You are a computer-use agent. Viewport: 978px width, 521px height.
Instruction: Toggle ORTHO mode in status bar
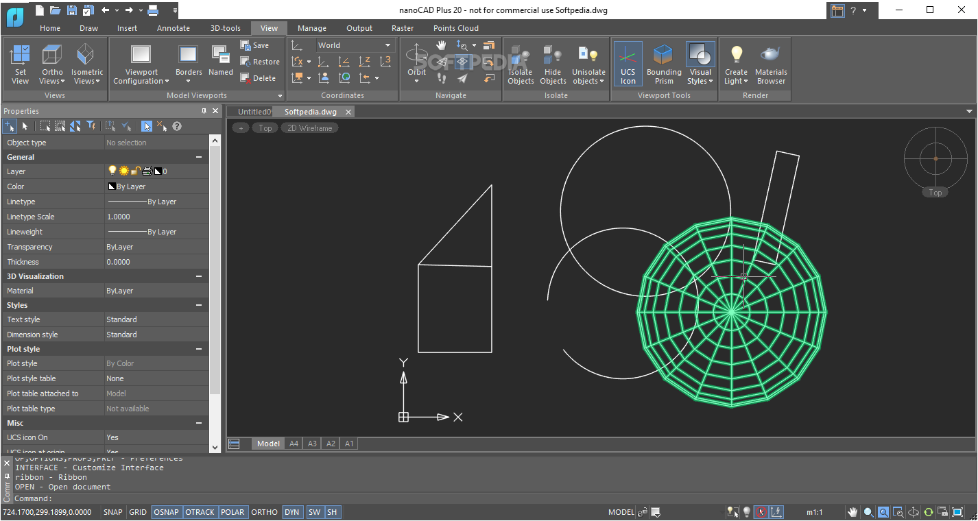tap(265, 512)
